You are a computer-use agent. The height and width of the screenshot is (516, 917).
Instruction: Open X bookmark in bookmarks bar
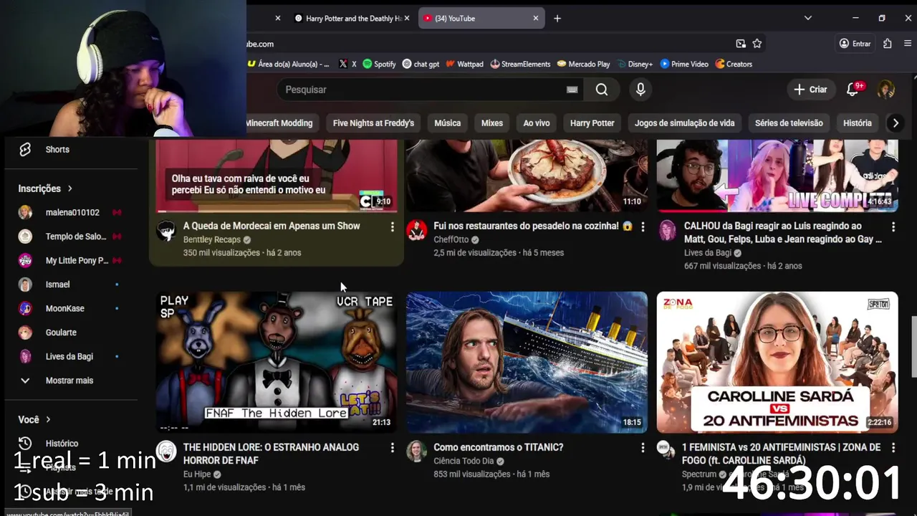[x=347, y=64]
